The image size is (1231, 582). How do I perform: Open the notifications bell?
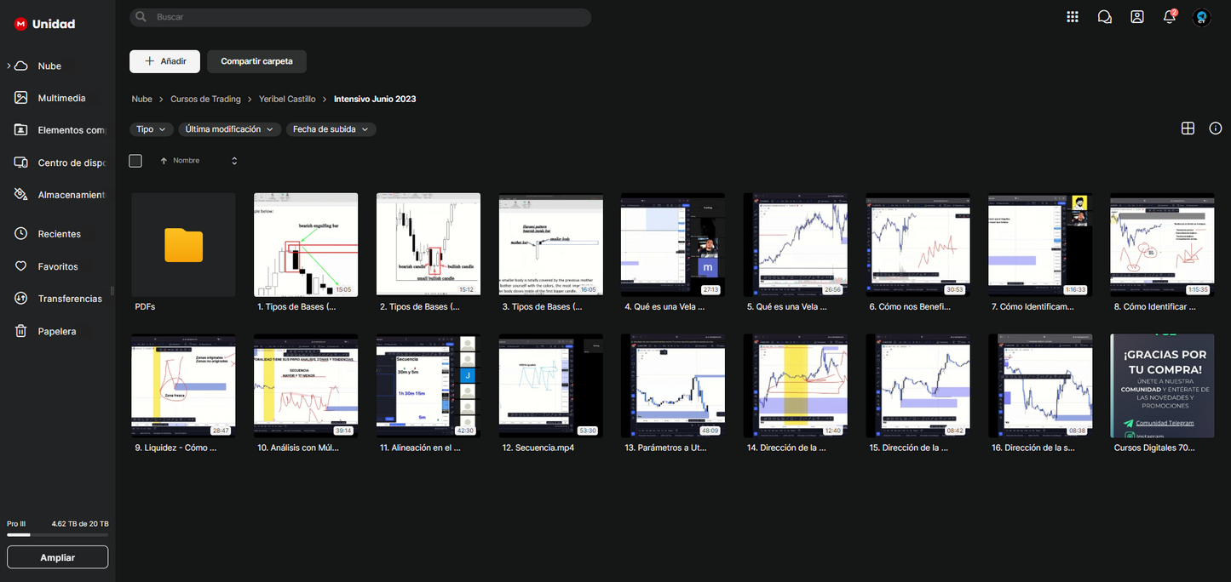pos(1170,17)
